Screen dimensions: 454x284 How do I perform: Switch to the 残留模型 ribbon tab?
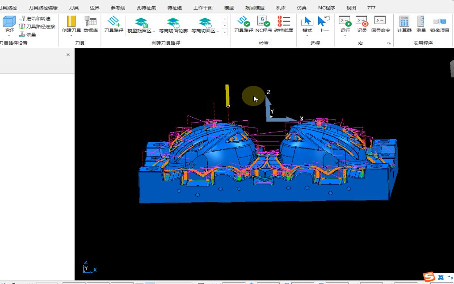click(x=255, y=8)
